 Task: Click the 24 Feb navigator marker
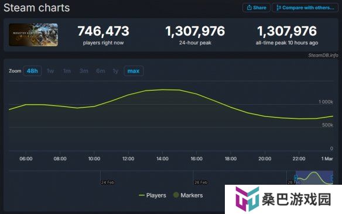tap(108, 182)
